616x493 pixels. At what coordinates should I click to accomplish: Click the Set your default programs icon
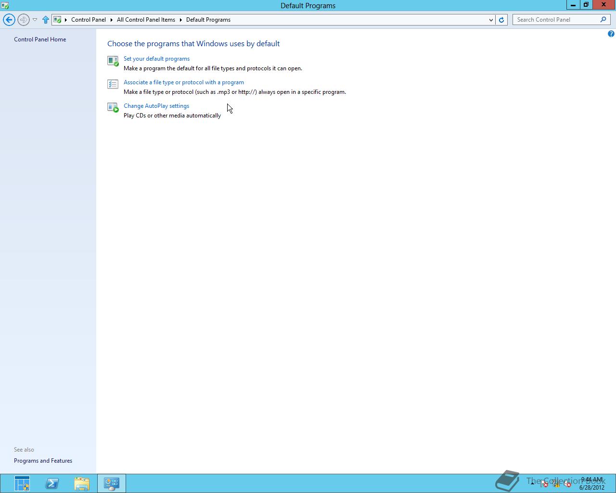point(113,61)
